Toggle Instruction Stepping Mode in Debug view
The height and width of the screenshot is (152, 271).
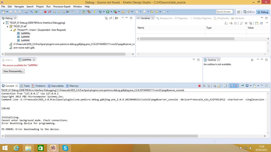pos(117,18)
